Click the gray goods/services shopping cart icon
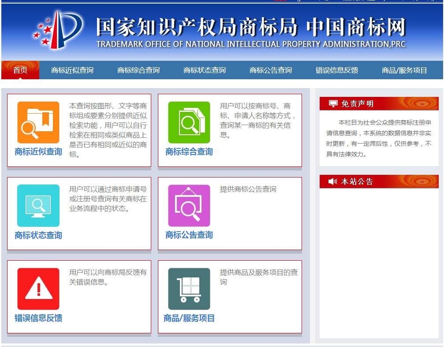 tap(189, 289)
